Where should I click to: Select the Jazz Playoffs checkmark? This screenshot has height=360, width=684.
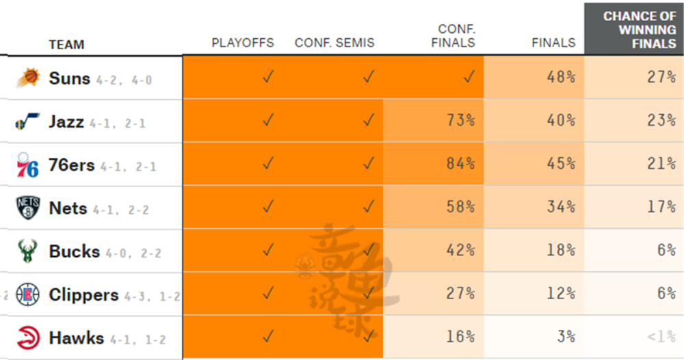coord(268,120)
